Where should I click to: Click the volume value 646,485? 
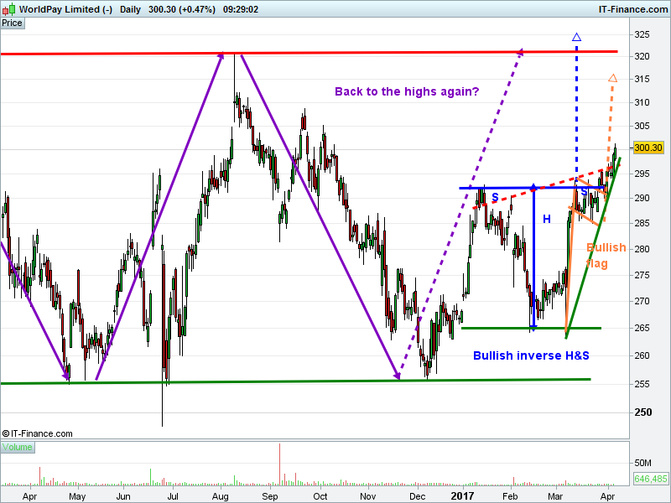pos(651,479)
